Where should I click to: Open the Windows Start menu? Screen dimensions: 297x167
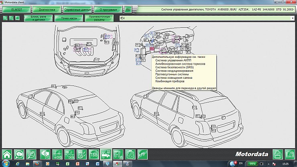(x=5, y=163)
